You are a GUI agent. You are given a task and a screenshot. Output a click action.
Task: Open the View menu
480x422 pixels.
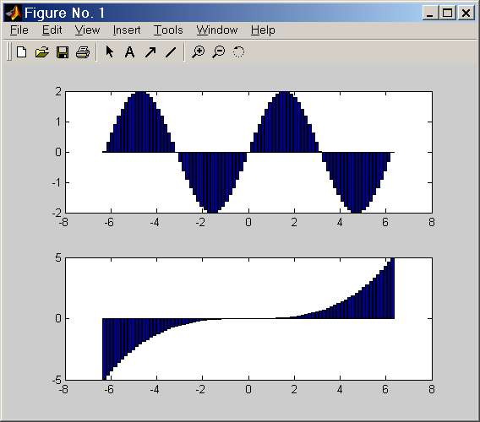(x=87, y=30)
